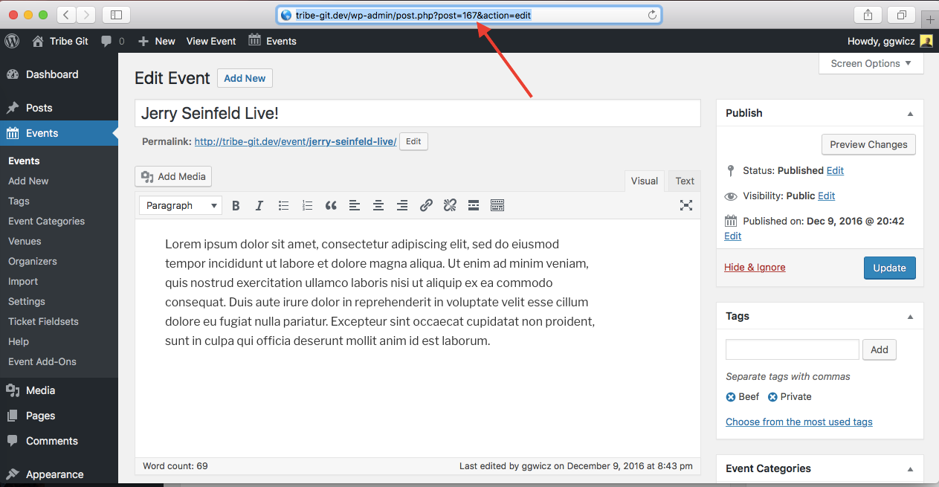Remove link with the broken chain icon
This screenshot has width=939, height=487.
click(450, 205)
